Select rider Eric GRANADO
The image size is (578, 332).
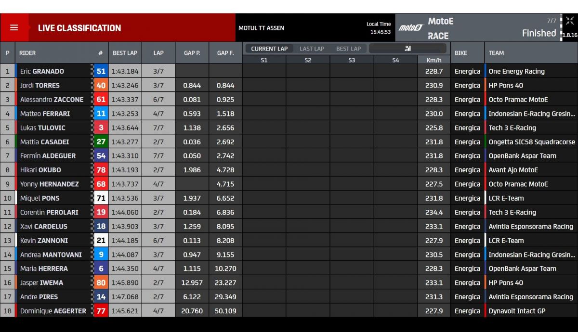coord(42,71)
